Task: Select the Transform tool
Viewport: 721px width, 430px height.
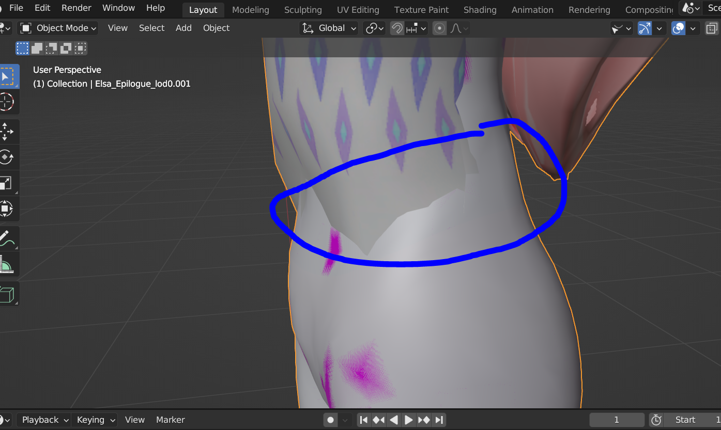Action: pyautogui.click(x=6, y=209)
